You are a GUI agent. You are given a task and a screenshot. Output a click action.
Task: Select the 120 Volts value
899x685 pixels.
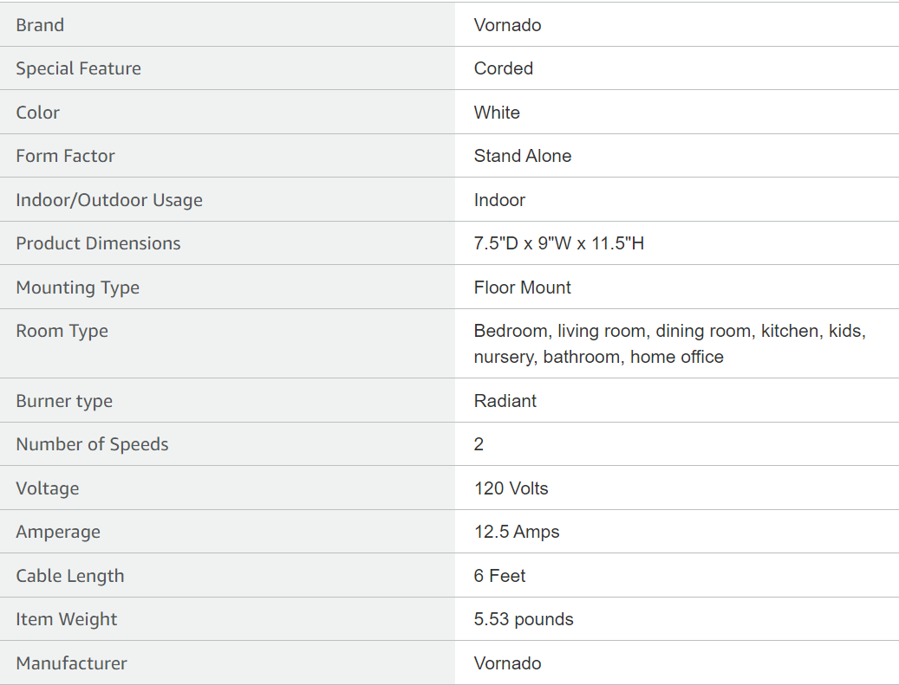511,488
